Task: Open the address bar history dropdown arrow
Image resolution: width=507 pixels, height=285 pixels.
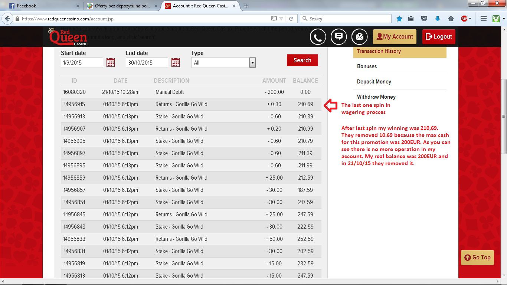Action: [281, 19]
